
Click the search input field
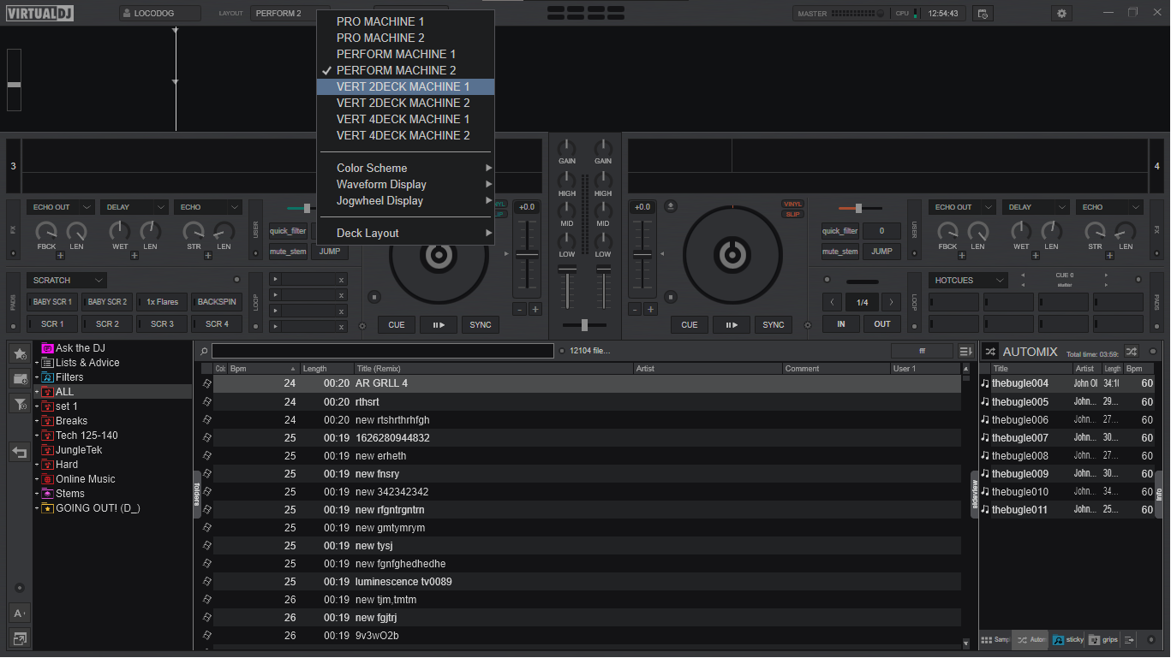383,351
